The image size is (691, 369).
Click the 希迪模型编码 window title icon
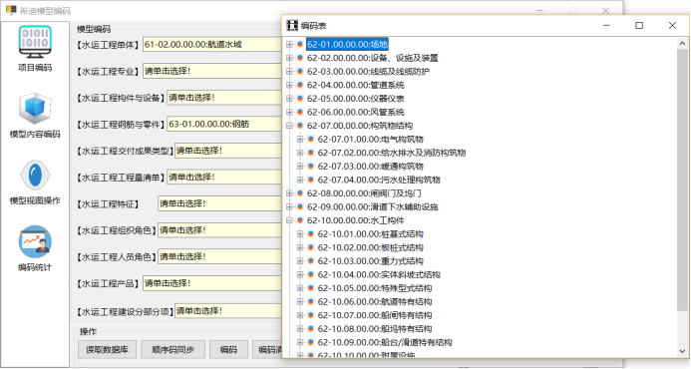coord(11,10)
